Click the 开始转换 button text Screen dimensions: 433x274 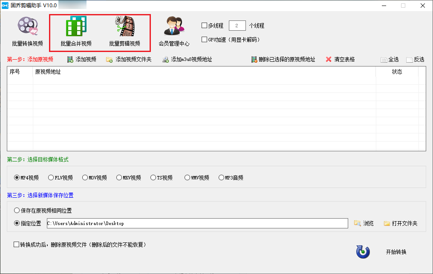pos(396,252)
